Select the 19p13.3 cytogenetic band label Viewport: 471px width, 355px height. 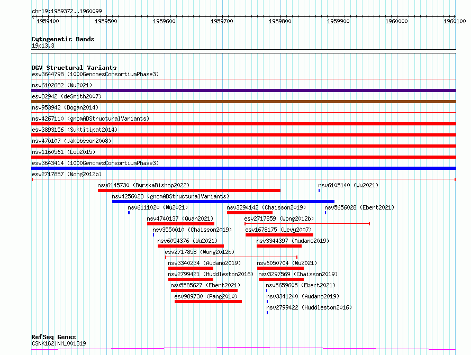pos(43,45)
